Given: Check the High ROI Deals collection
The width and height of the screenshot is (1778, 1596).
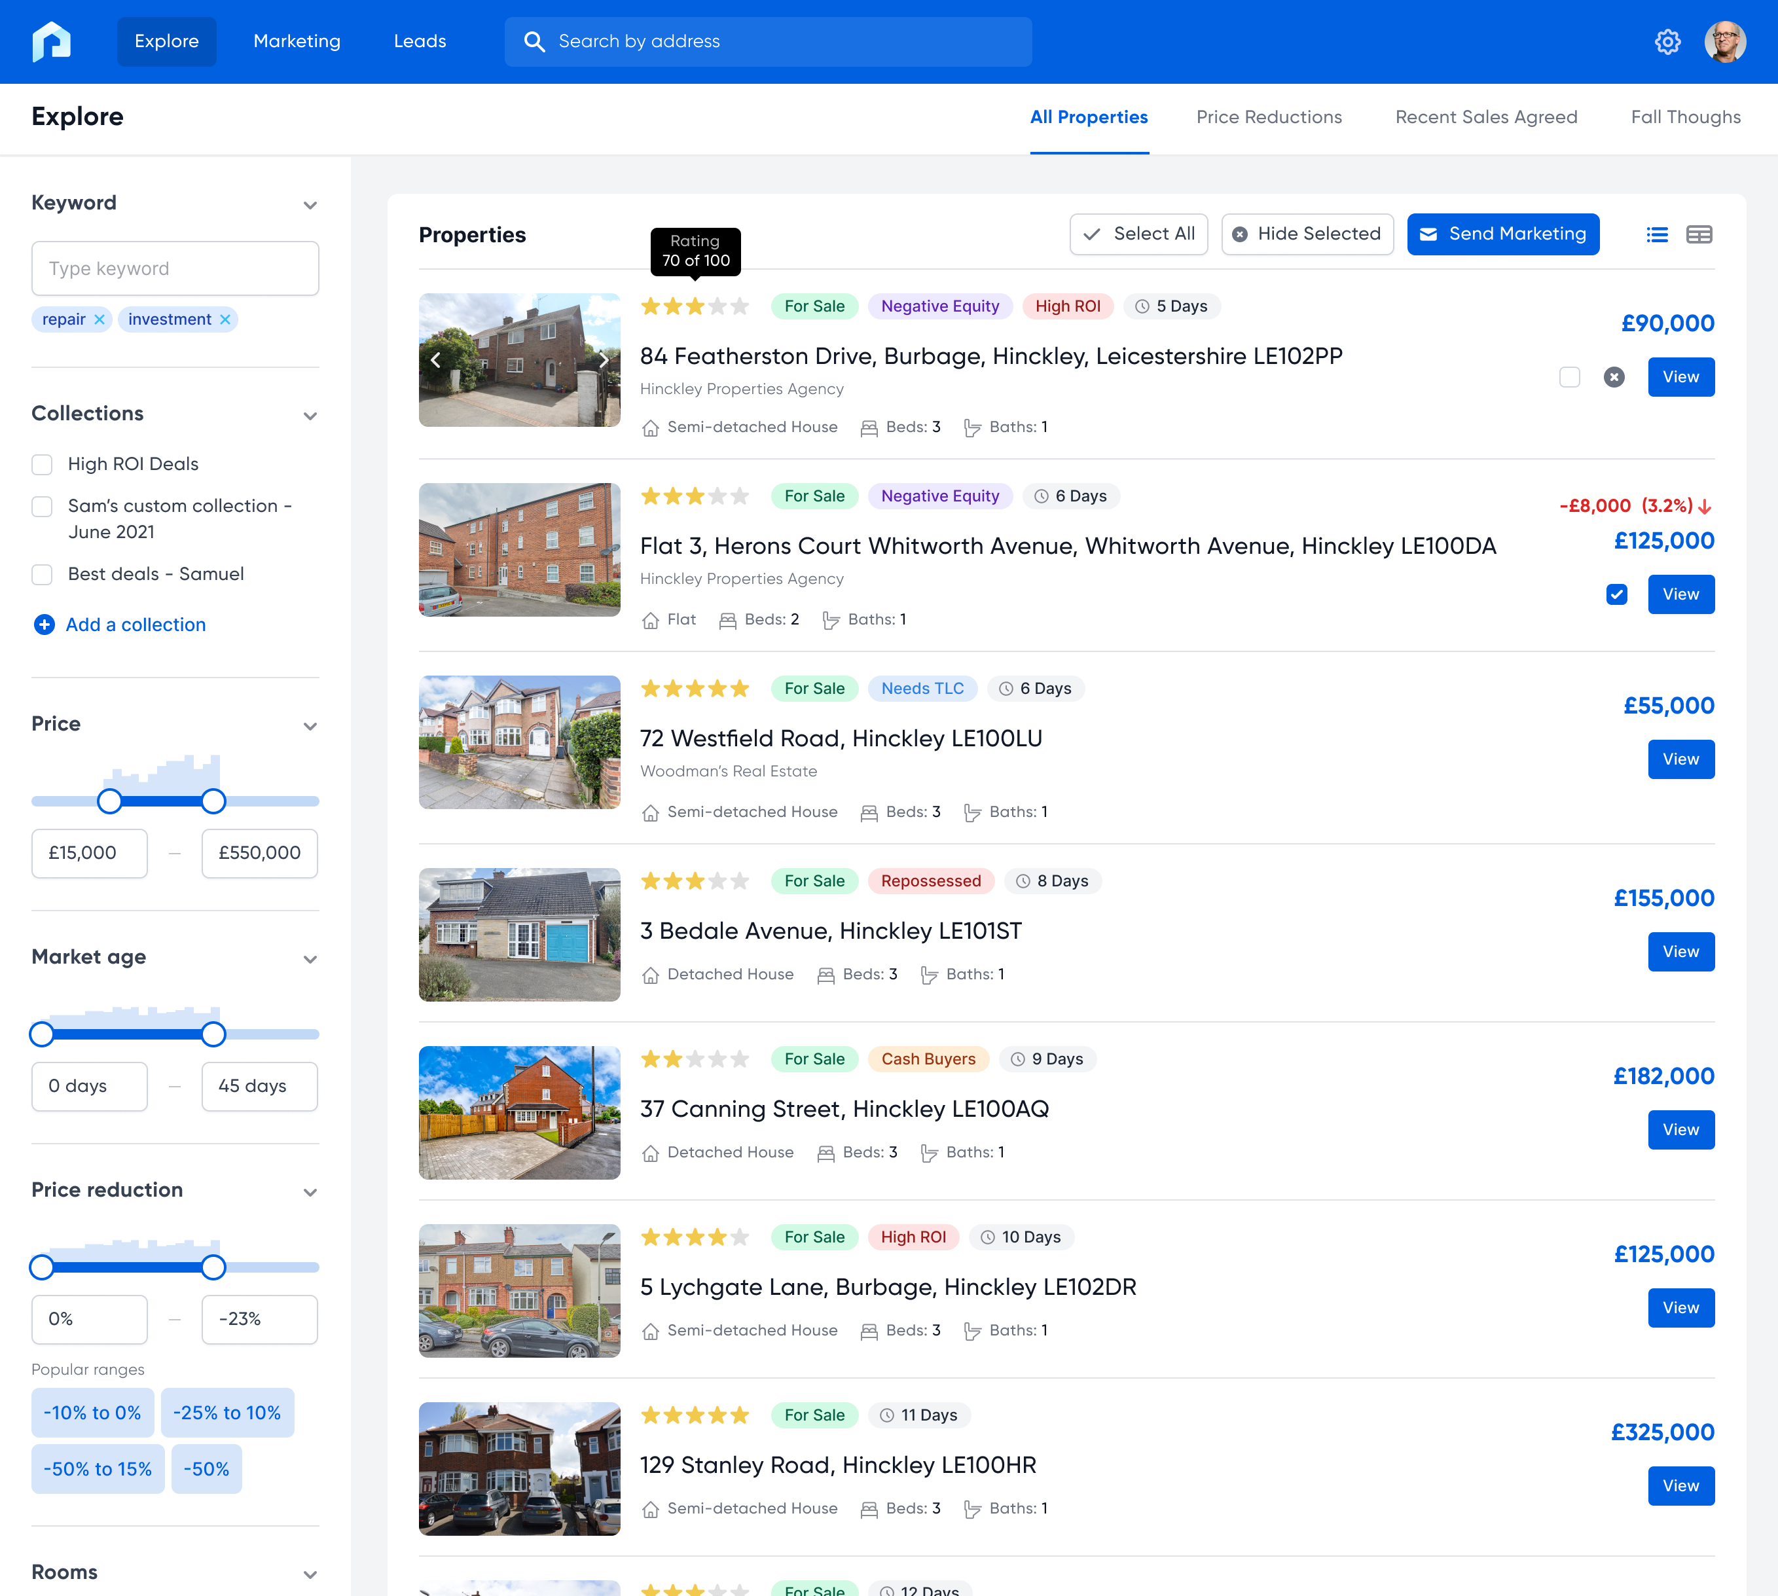Looking at the screenshot, I should coord(42,464).
